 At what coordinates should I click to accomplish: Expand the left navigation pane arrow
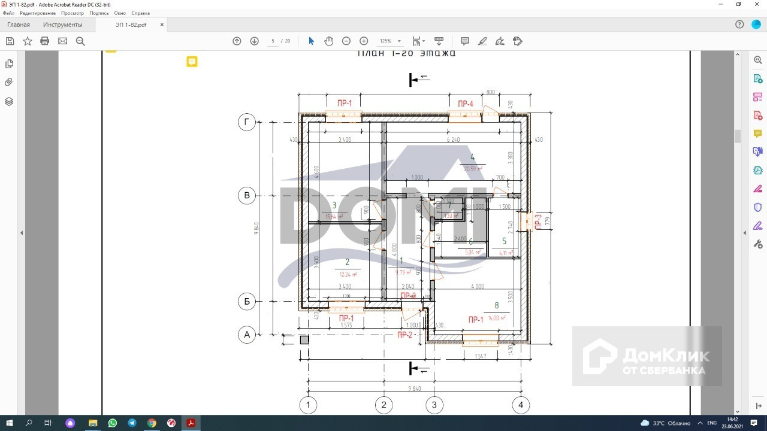tap(22, 233)
